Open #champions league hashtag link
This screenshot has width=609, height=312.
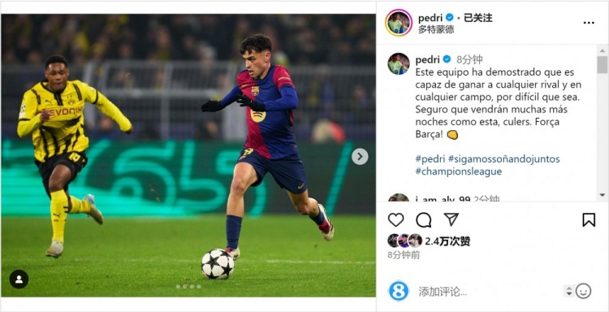(458, 171)
